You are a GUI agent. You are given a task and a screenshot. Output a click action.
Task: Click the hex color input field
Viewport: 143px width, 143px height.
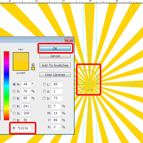(x=23, y=128)
